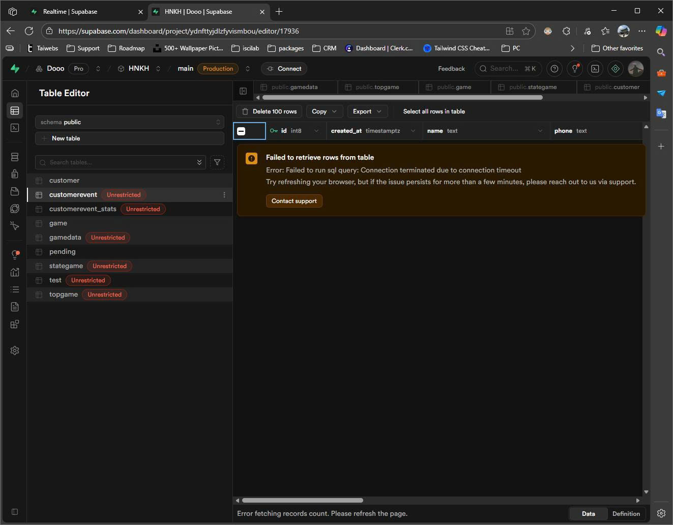Expand the Export dropdown

tap(367, 111)
